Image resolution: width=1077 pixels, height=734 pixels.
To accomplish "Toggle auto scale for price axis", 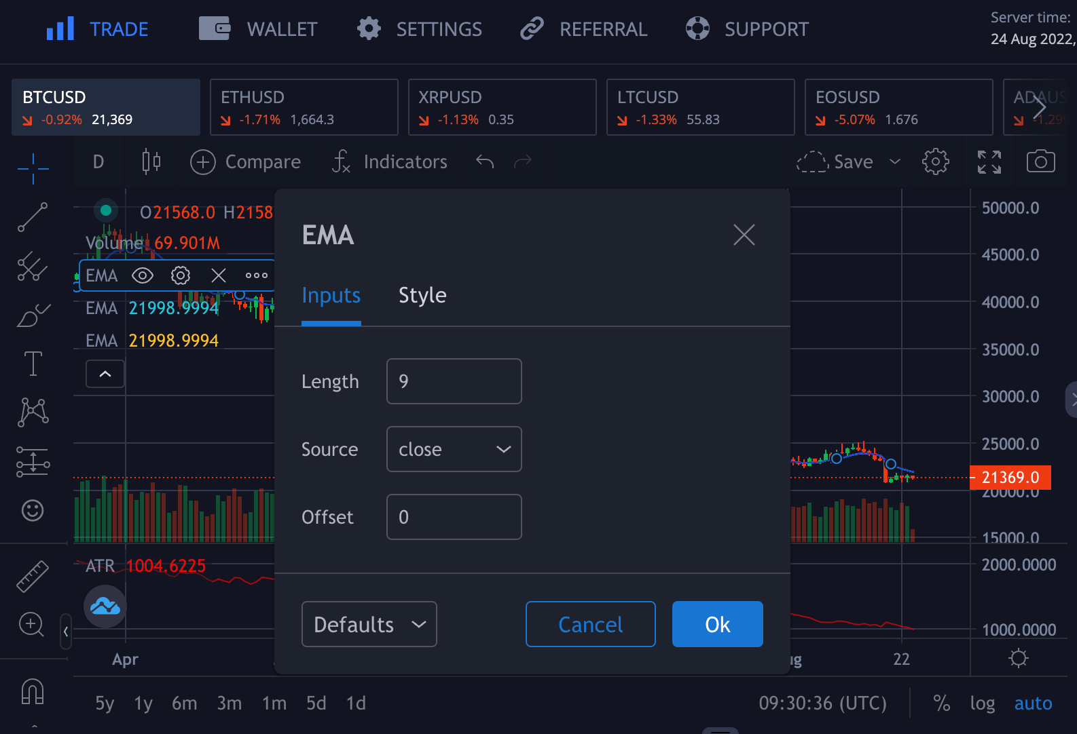I will point(1033,703).
